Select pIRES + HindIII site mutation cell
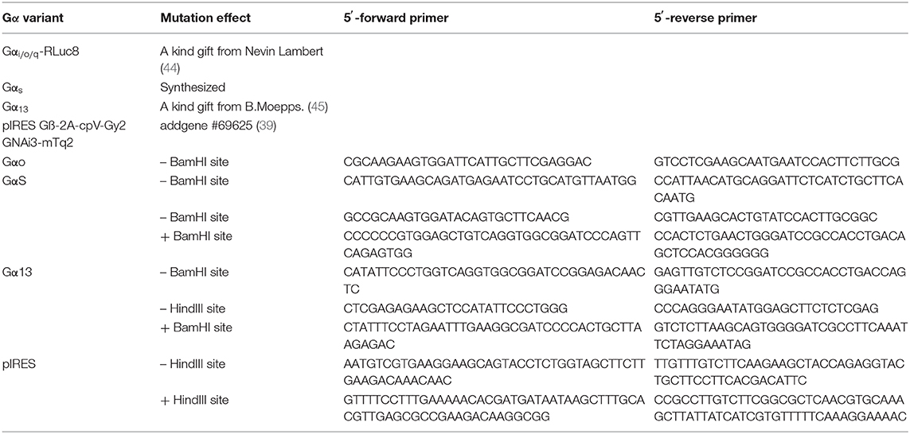Image resolution: width=910 pixels, height=434 pixels. [x=193, y=400]
